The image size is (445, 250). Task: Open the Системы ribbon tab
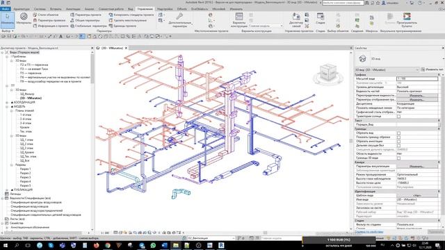(x=40, y=9)
